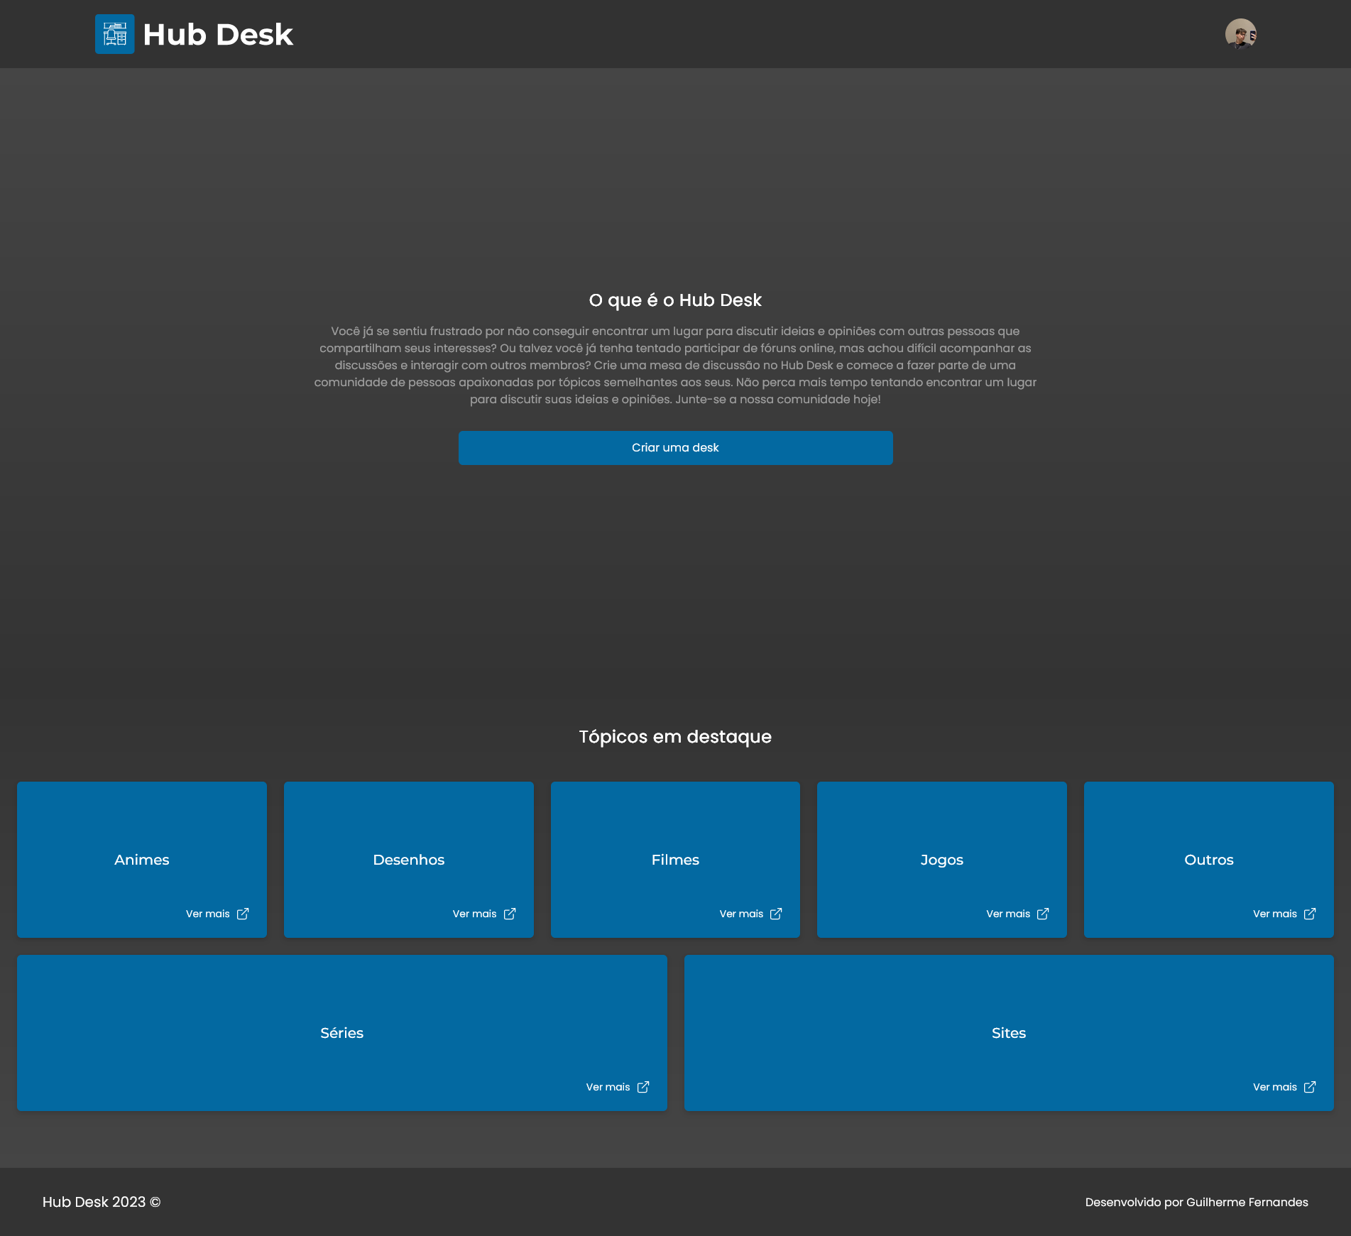Open Ver mais on the Desenhos topic
Viewport: 1351px width, 1236px height.
coord(474,914)
